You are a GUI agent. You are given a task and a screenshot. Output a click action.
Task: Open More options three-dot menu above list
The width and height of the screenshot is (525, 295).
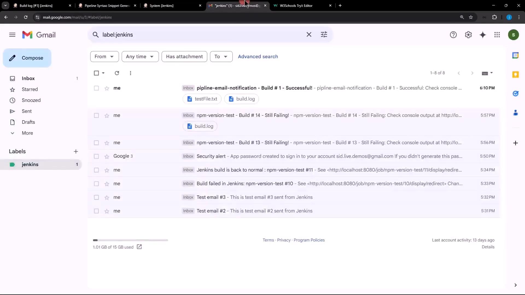tap(130, 73)
